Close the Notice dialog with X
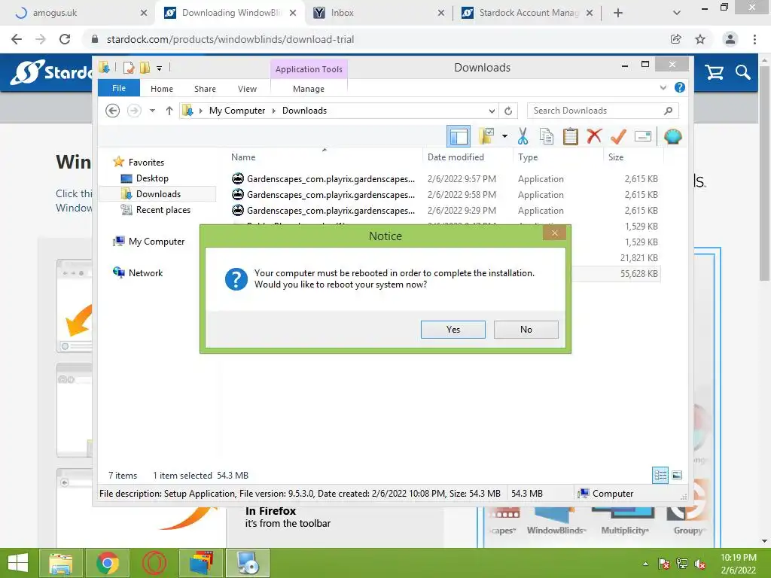The height and width of the screenshot is (578, 771). click(554, 233)
